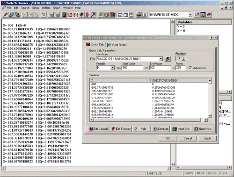This screenshot has height=177, width=234.
Task: Click the greyed-out scissors Cut icon
Action: (24, 14)
